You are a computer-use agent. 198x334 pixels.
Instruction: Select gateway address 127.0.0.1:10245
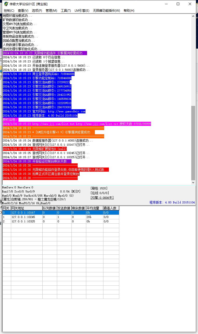pos(27,217)
